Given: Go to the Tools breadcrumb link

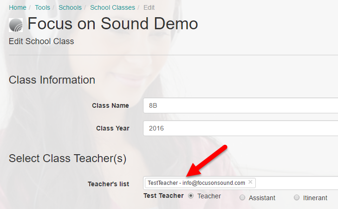Looking at the screenshot, I should pos(42,7).
